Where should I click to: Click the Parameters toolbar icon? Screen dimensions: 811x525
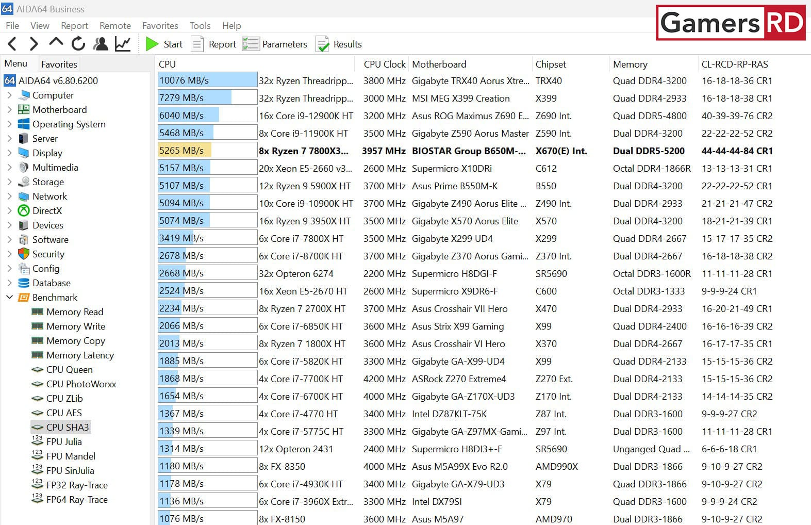[x=251, y=44]
